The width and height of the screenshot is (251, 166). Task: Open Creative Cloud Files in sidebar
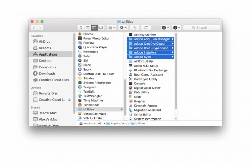click(50, 80)
